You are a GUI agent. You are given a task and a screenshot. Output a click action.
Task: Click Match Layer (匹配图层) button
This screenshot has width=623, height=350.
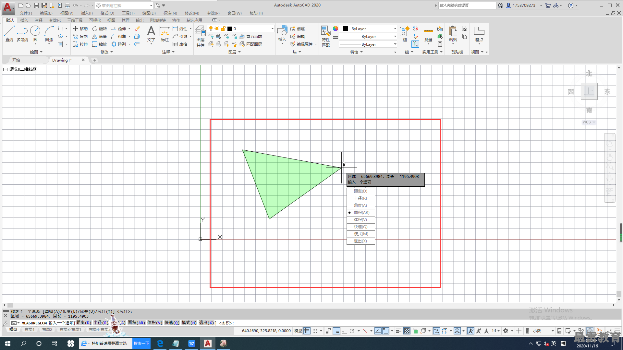[x=250, y=44]
